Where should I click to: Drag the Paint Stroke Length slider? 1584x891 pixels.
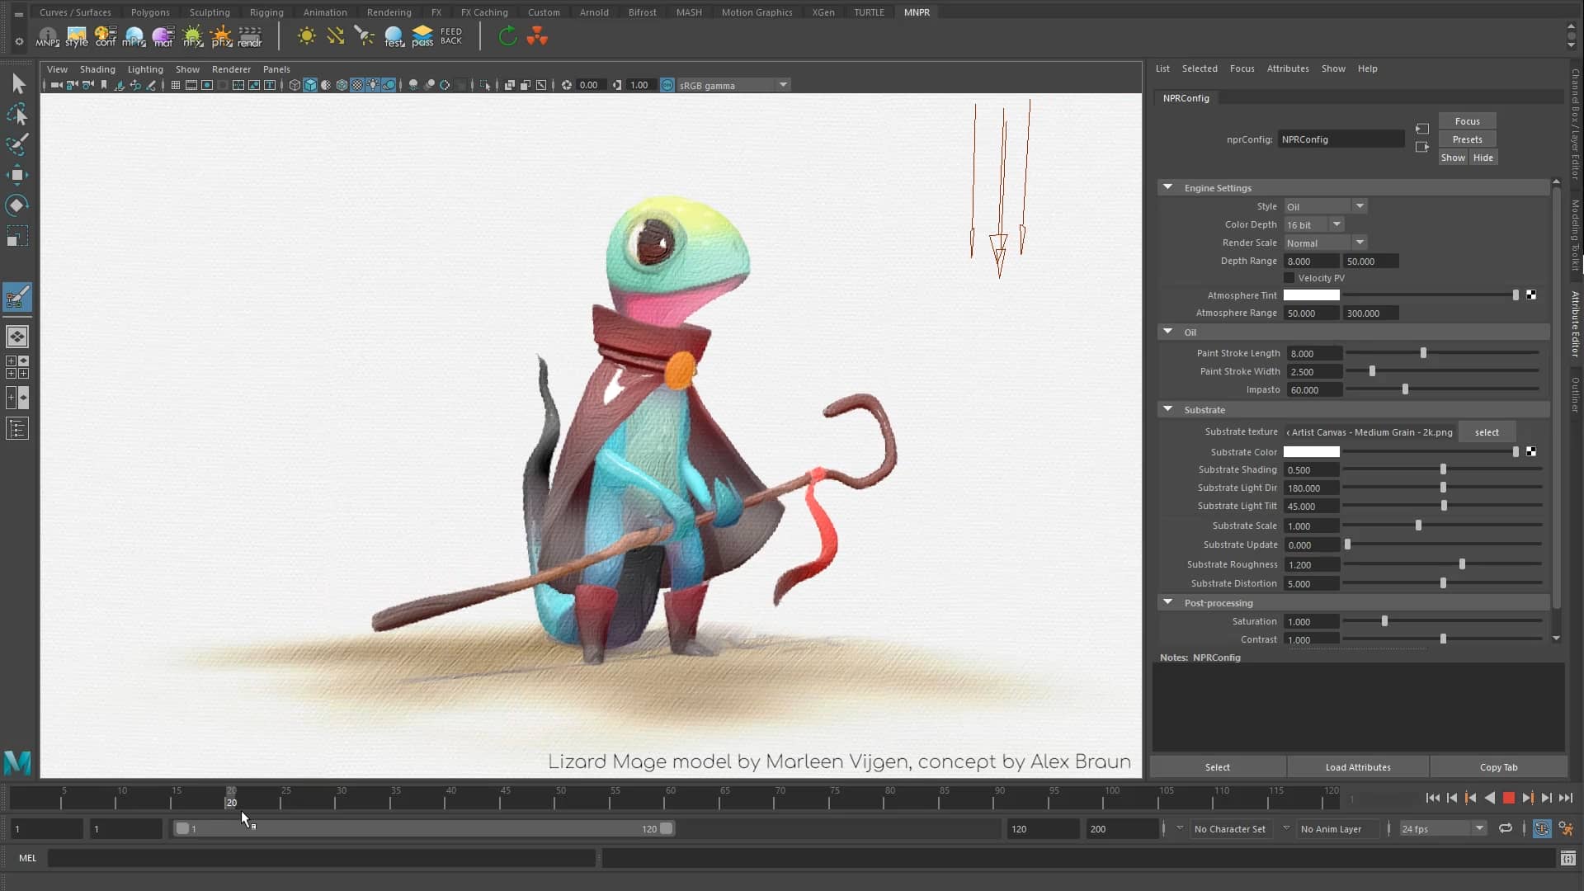[x=1423, y=352]
